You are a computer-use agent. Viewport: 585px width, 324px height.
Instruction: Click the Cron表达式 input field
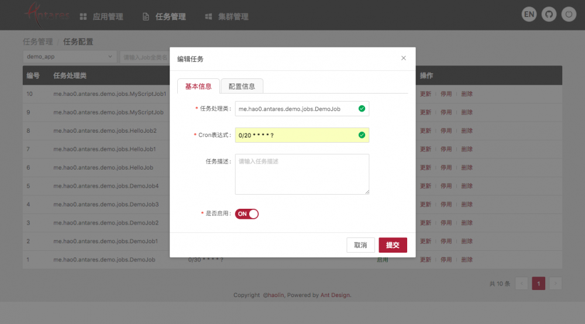point(302,135)
